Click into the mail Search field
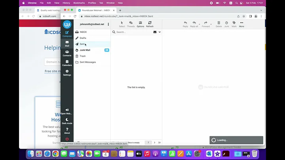 134,32
